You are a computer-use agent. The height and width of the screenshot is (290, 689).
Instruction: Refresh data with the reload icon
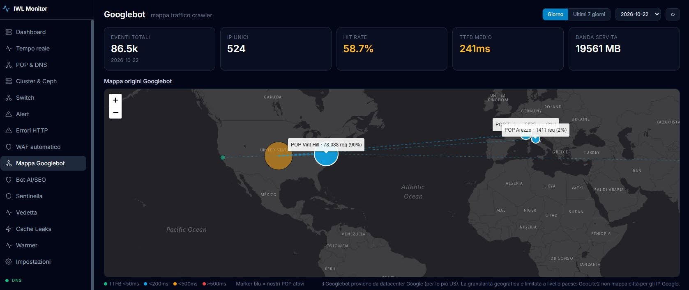tap(673, 14)
